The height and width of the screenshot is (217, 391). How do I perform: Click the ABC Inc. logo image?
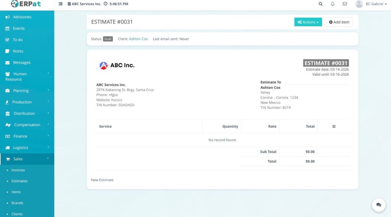click(117, 65)
